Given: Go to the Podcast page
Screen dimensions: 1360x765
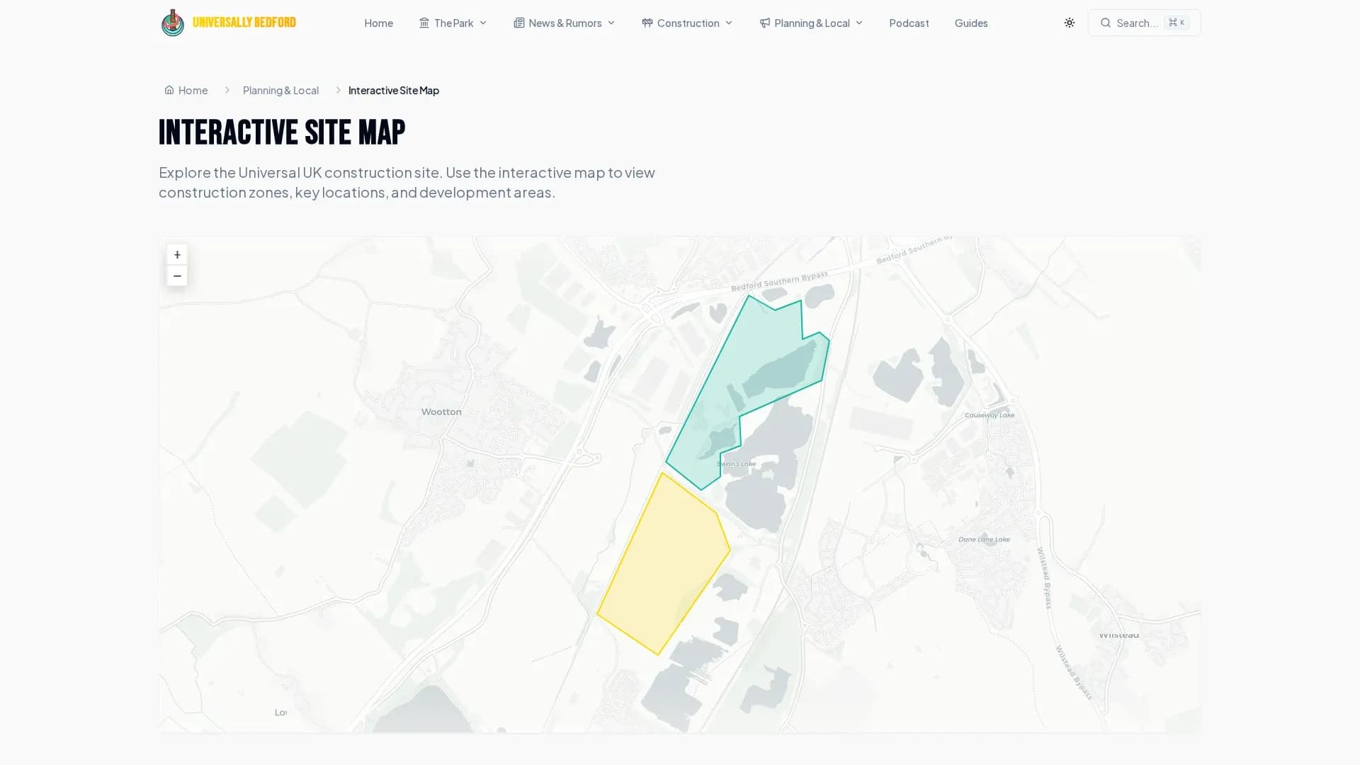Looking at the screenshot, I should (x=909, y=23).
